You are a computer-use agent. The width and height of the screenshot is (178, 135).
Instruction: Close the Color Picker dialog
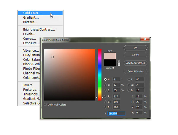(145, 39)
